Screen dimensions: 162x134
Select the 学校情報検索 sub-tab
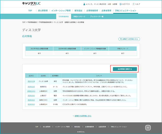pyautogui.click(x=64, y=16)
